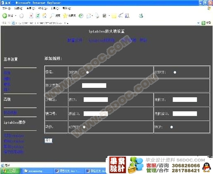Viewport: 213px width, 174px height.
Task: Open Favorites with the star icon
Action: [65, 16]
